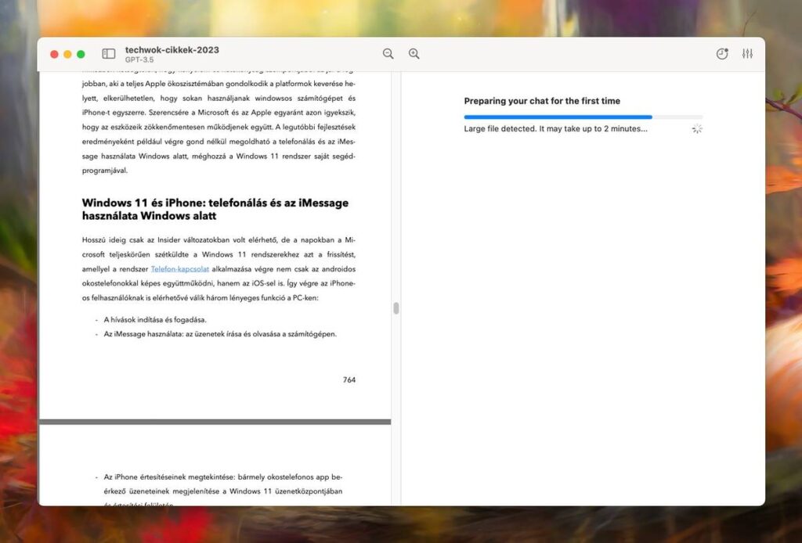Screen dimensions: 802x543
Task: Click the Telefon-kapcsolat hyperlink
Action: [180, 268]
